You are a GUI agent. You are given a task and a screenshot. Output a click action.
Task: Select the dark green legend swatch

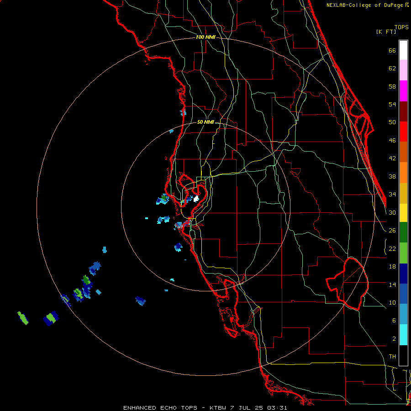[403, 232]
